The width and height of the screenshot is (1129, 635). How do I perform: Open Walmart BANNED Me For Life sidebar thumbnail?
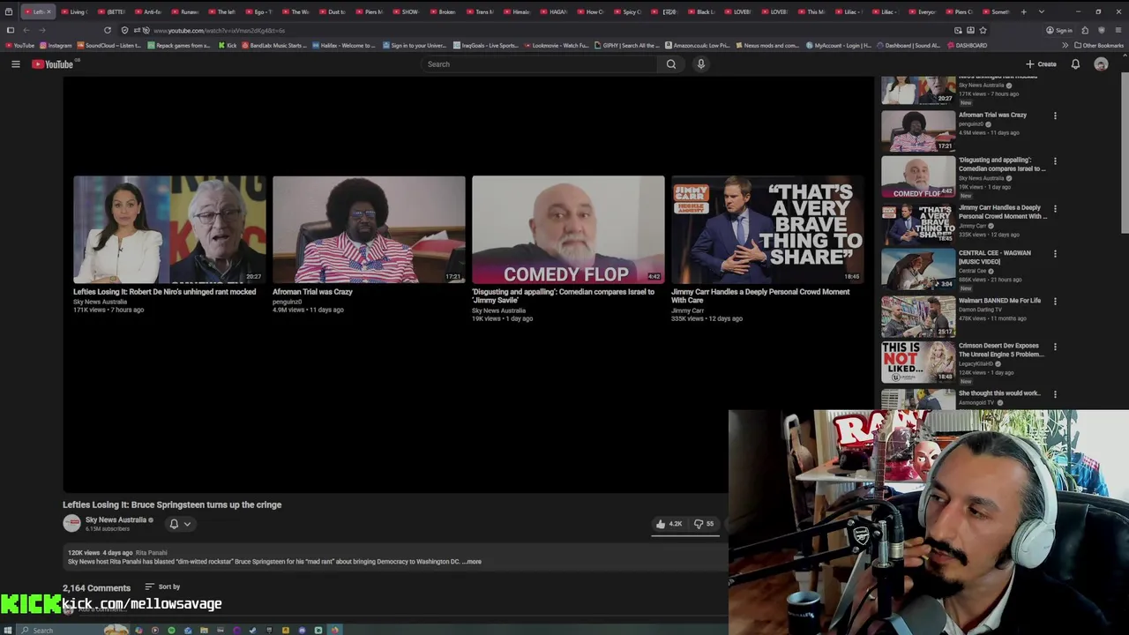(x=918, y=317)
